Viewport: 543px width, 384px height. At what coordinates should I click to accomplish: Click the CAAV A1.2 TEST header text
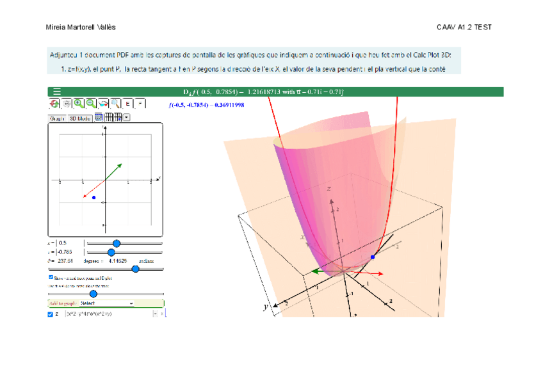coord(464,28)
